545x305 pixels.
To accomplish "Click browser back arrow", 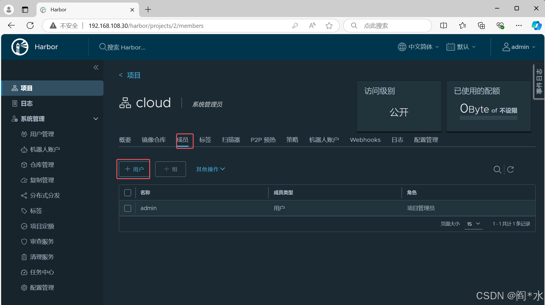I will [11, 26].
